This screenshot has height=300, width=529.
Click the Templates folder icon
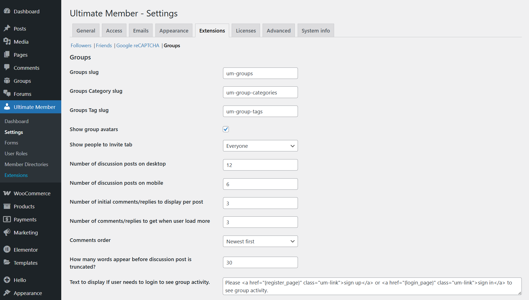click(7, 262)
